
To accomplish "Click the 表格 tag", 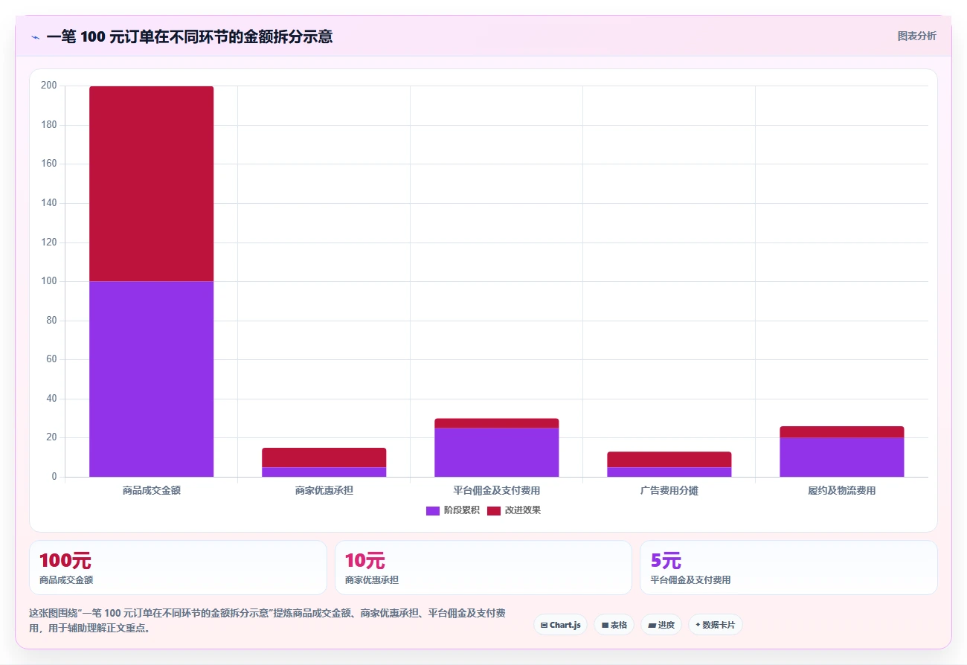I will coord(614,625).
